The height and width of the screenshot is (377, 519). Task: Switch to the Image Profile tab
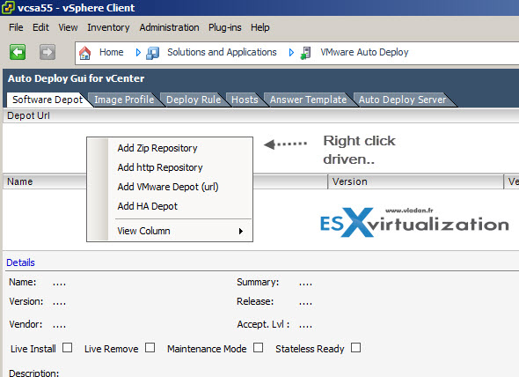coord(124,100)
